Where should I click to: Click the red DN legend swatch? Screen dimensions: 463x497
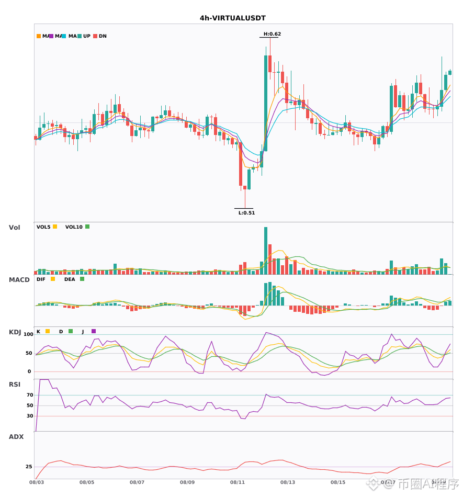[x=95, y=36]
